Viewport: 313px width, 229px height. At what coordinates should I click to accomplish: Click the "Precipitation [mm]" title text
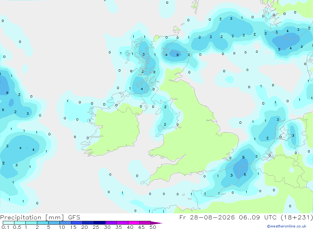coord(32,217)
